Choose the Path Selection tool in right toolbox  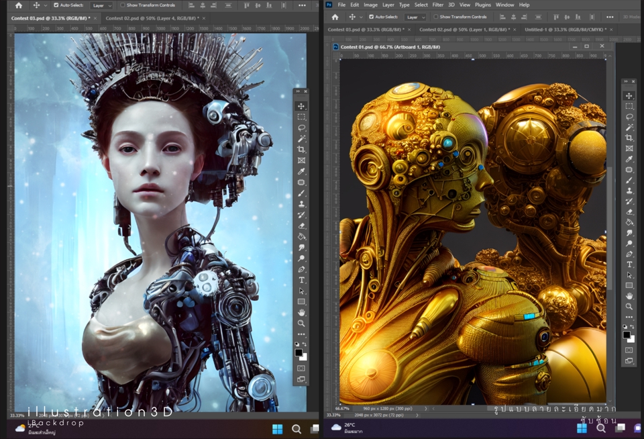click(629, 275)
